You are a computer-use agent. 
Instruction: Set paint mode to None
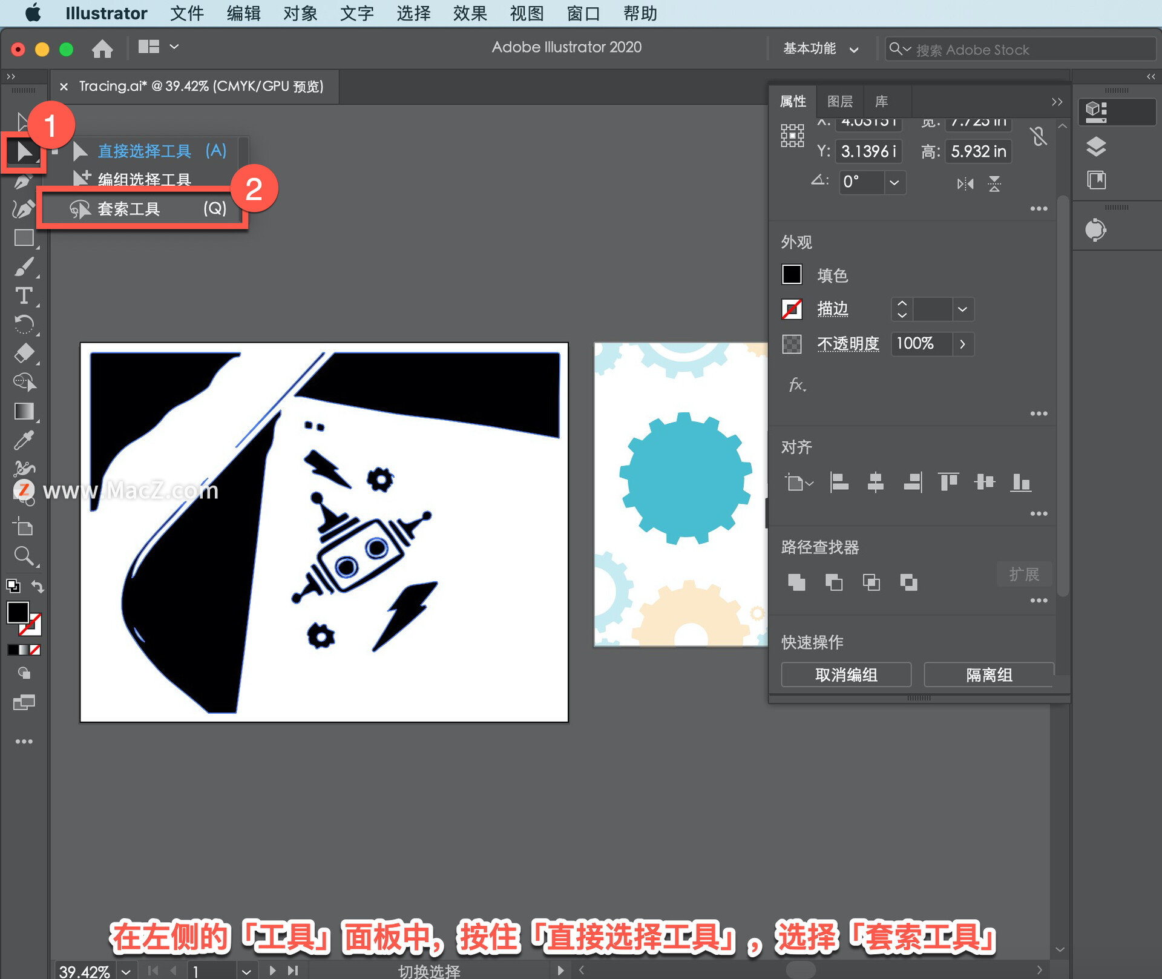(x=36, y=650)
